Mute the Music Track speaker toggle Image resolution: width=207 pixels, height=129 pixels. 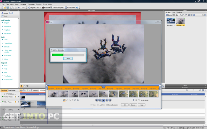click(x=18, y=120)
